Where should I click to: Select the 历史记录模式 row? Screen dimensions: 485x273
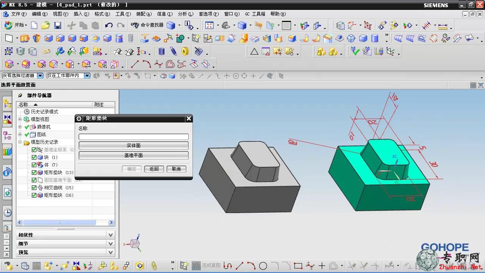(41, 112)
